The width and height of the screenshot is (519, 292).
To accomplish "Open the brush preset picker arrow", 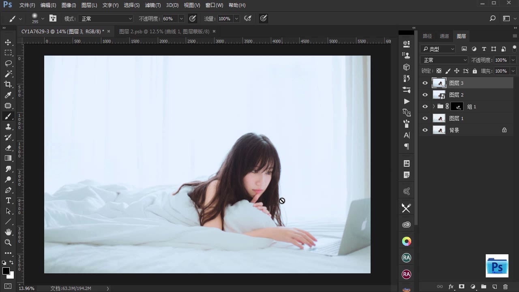I will point(43,19).
